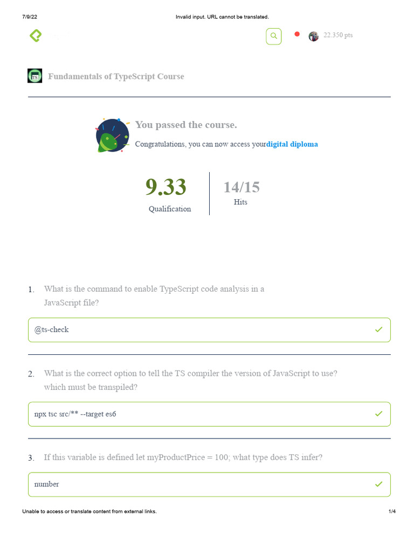Click the checkmark on @ts-check answer
The image size is (414, 553).
tap(378, 329)
